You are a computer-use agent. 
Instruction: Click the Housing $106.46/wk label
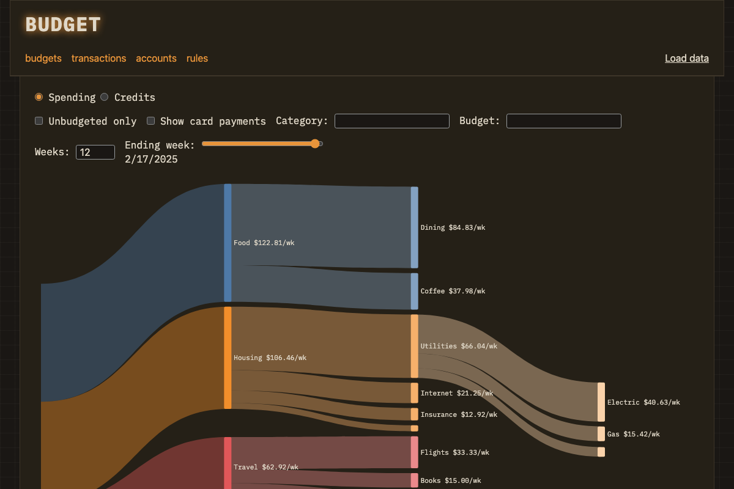[270, 358]
